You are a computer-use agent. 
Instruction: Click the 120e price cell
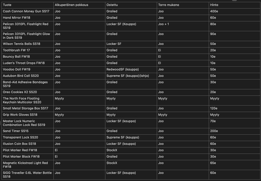pos(214,108)
